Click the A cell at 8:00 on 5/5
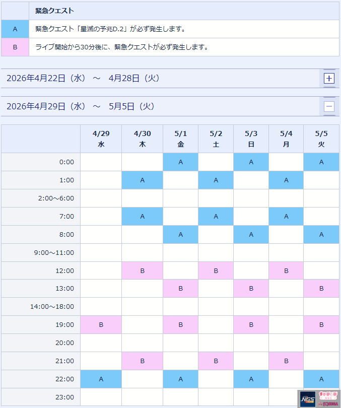The width and height of the screenshot is (341, 408). point(321,235)
